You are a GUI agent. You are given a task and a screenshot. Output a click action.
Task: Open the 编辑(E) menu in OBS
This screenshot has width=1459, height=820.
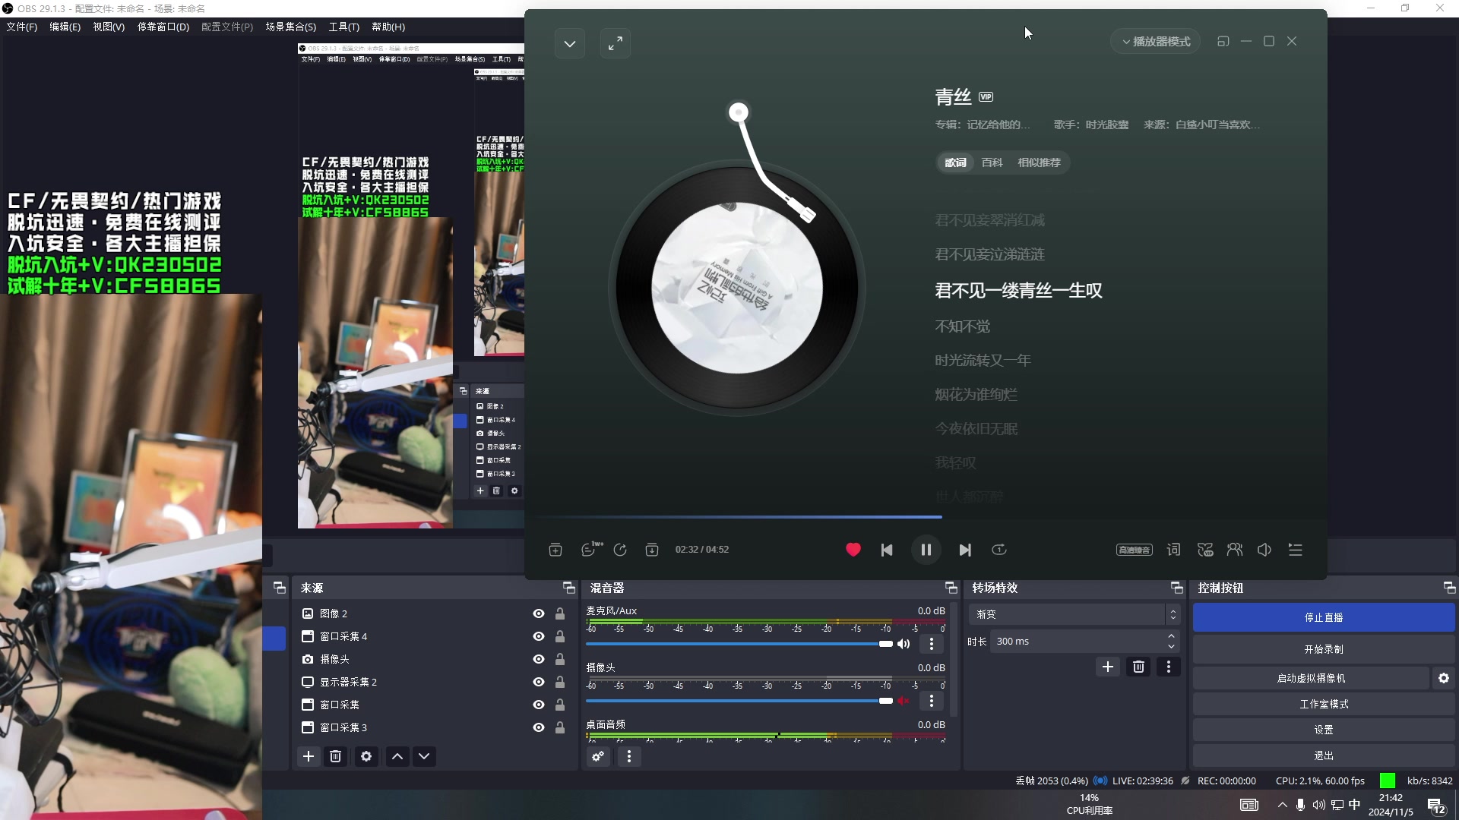point(65,27)
